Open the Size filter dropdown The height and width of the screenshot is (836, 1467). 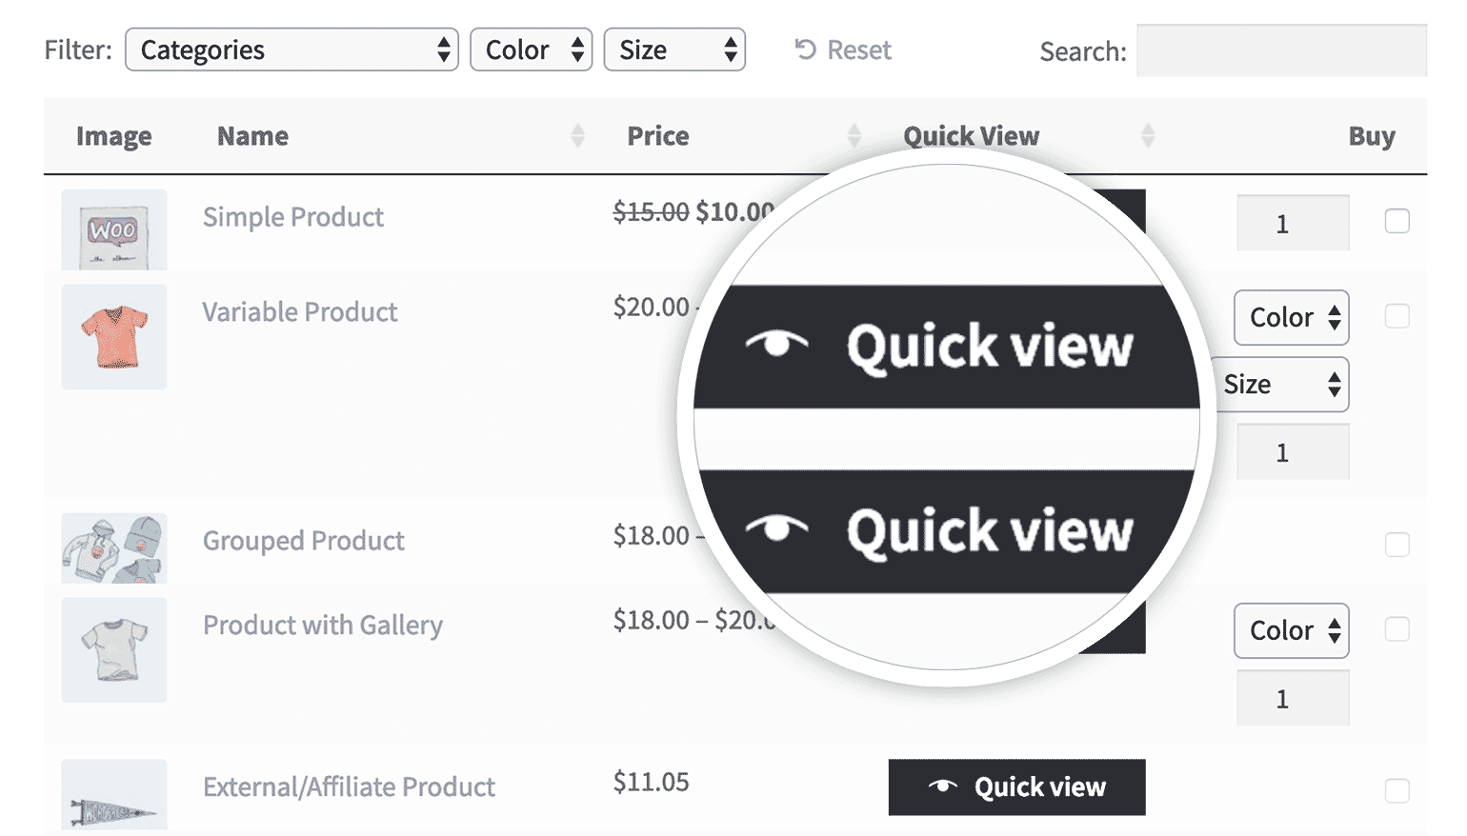(674, 50)
